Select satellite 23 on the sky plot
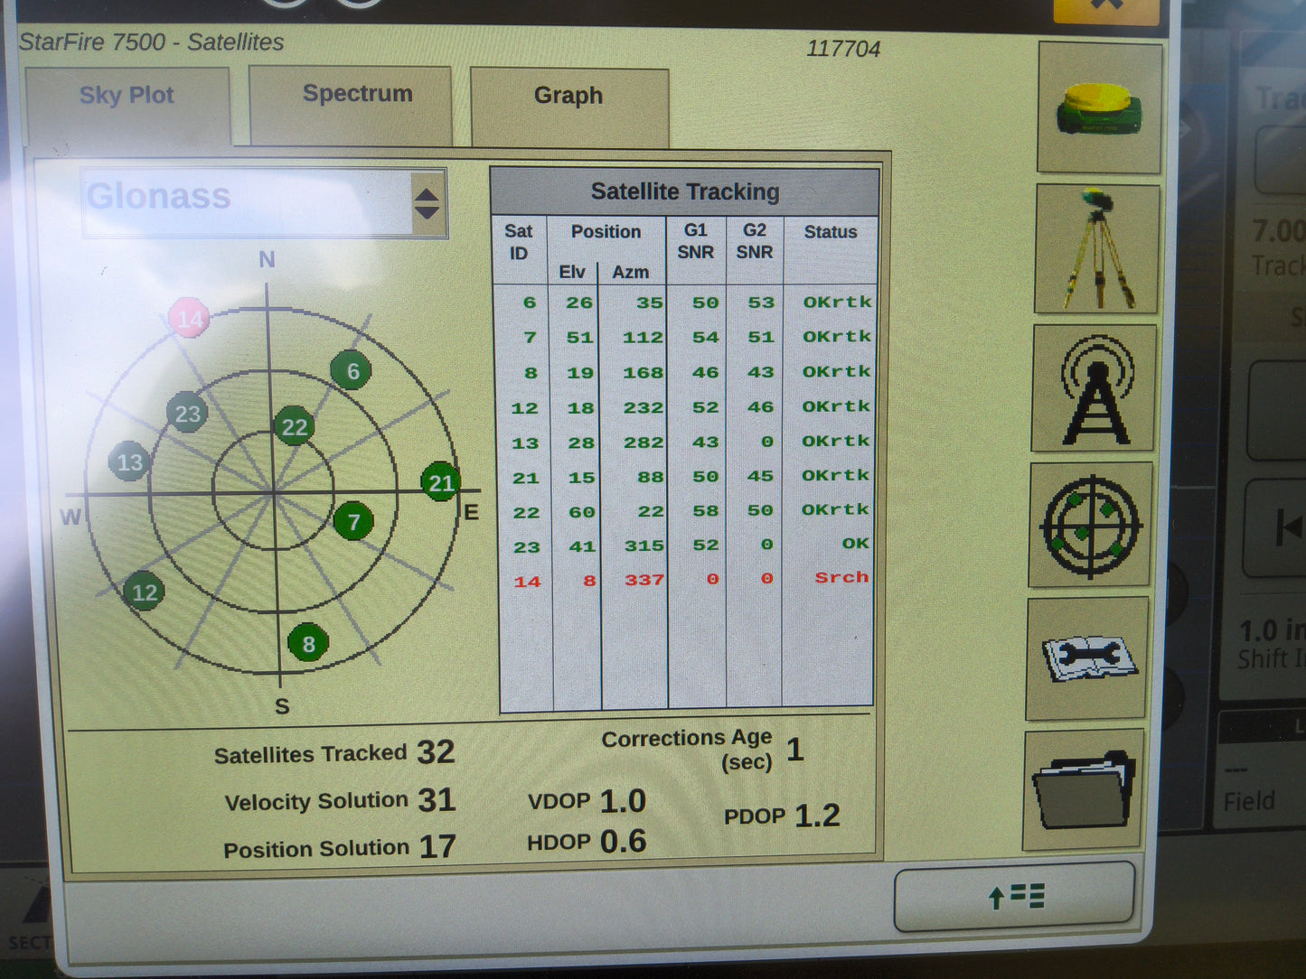 [x=187, y=414]
